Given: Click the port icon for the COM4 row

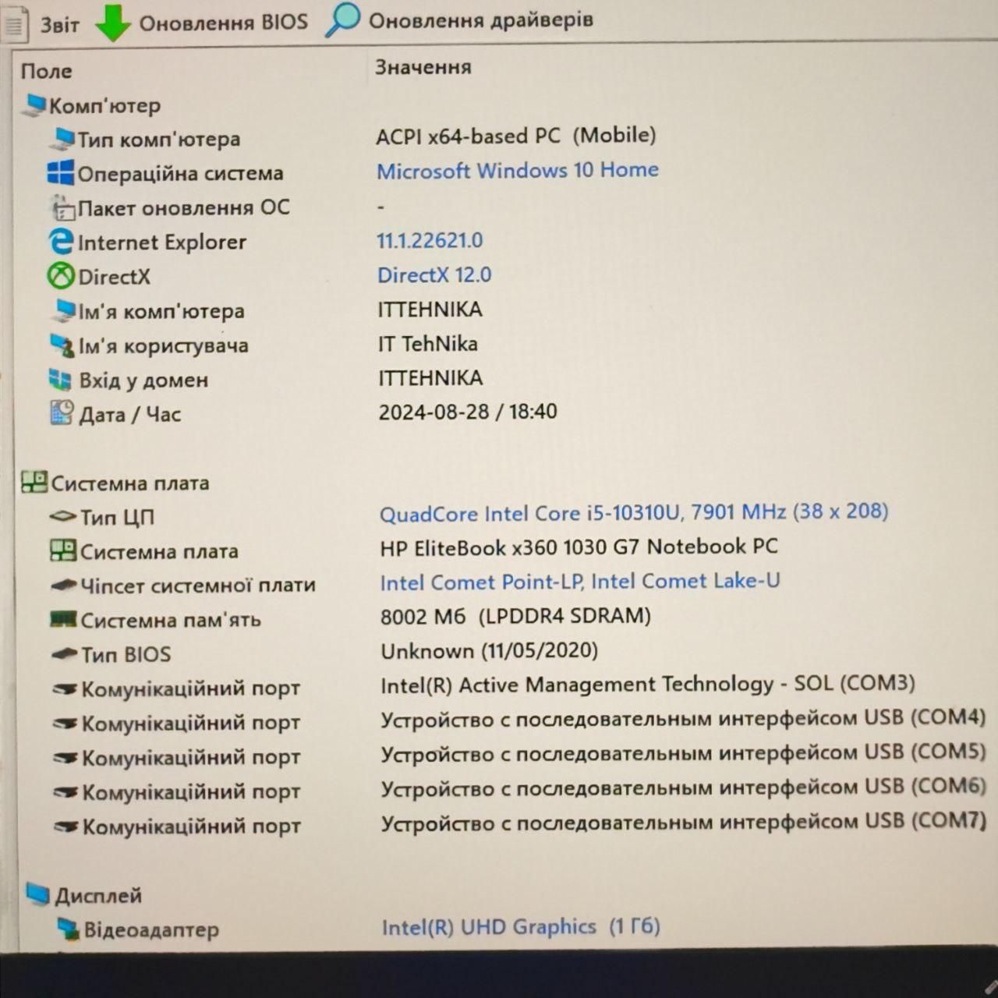Looking at the screenshot, I should coord(65,724).
